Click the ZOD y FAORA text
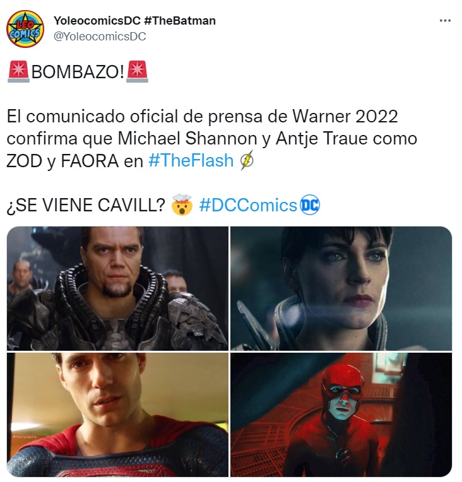The width and height of the screenshot is (462, 482). click(62, 161)
